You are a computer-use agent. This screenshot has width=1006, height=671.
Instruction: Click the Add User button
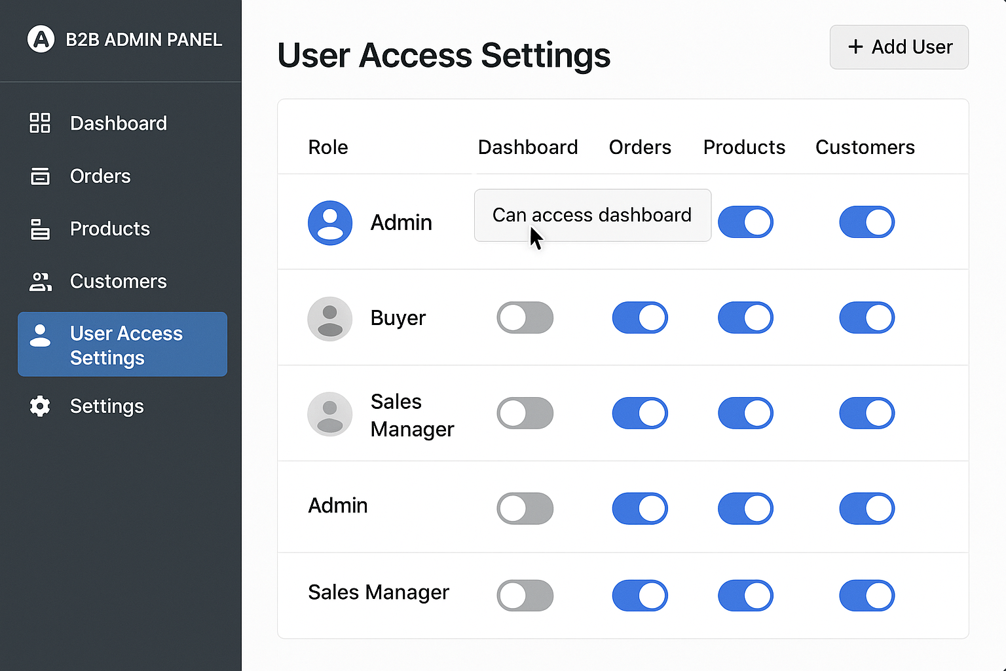pos(899,47)
